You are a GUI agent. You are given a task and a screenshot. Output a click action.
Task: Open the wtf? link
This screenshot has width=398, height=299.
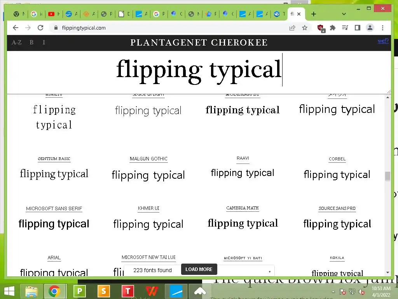[x=383, y=40]
